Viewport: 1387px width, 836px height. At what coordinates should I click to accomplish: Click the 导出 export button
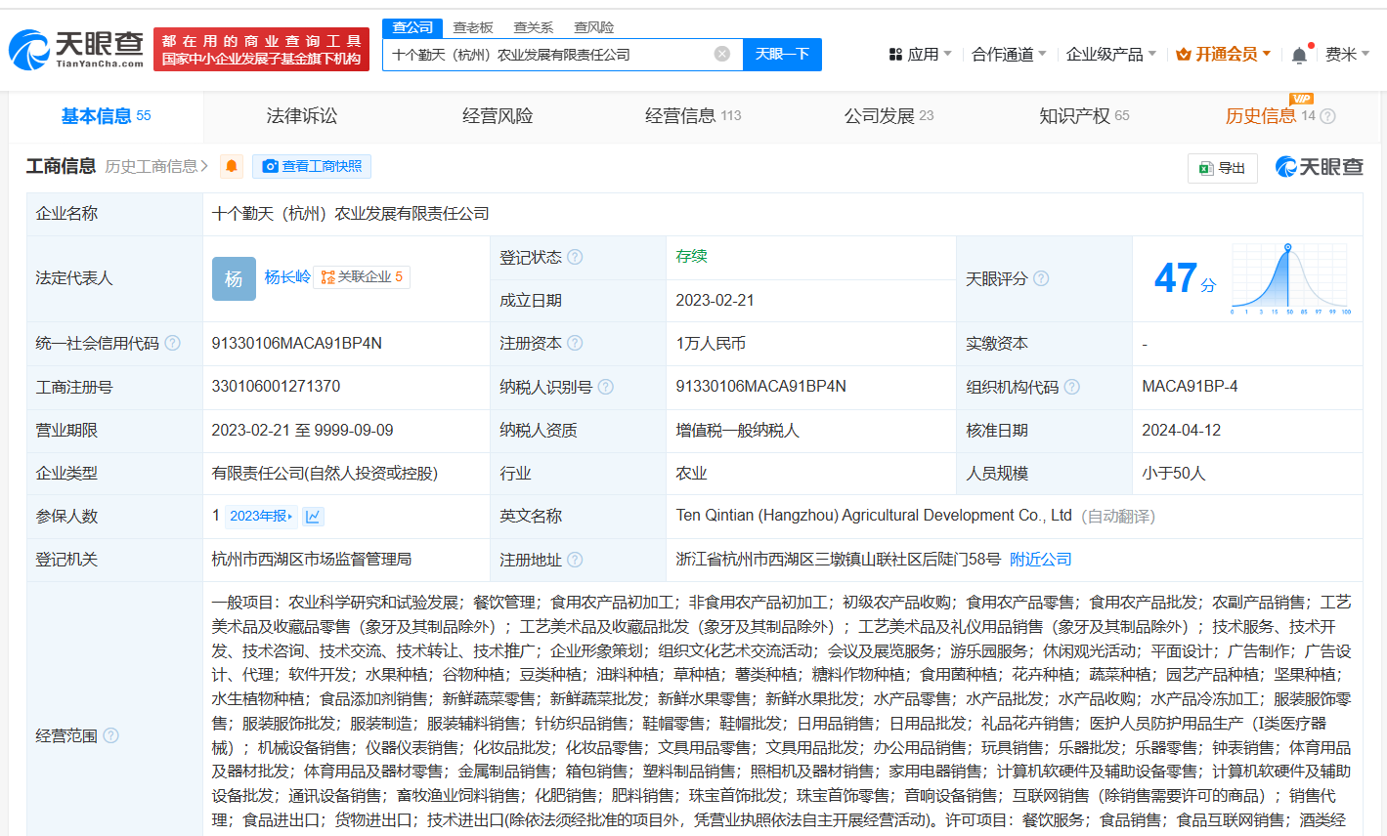pyautogui.click(x=1222, y=168)
